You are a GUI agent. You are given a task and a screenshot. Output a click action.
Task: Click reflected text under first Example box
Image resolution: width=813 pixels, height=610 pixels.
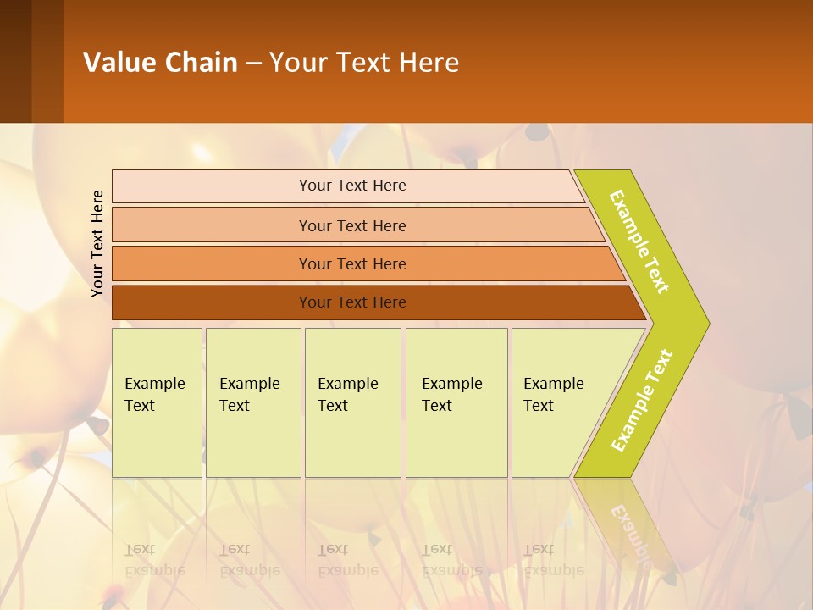pos(155,561)
